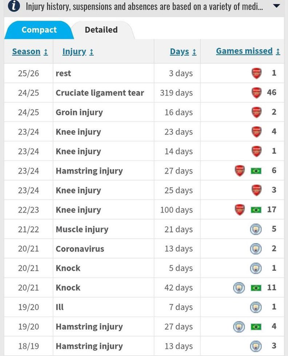Click Manchester City crest in the Ill row
This screenshot has height=356, width=288.
[x=256, y=308]
